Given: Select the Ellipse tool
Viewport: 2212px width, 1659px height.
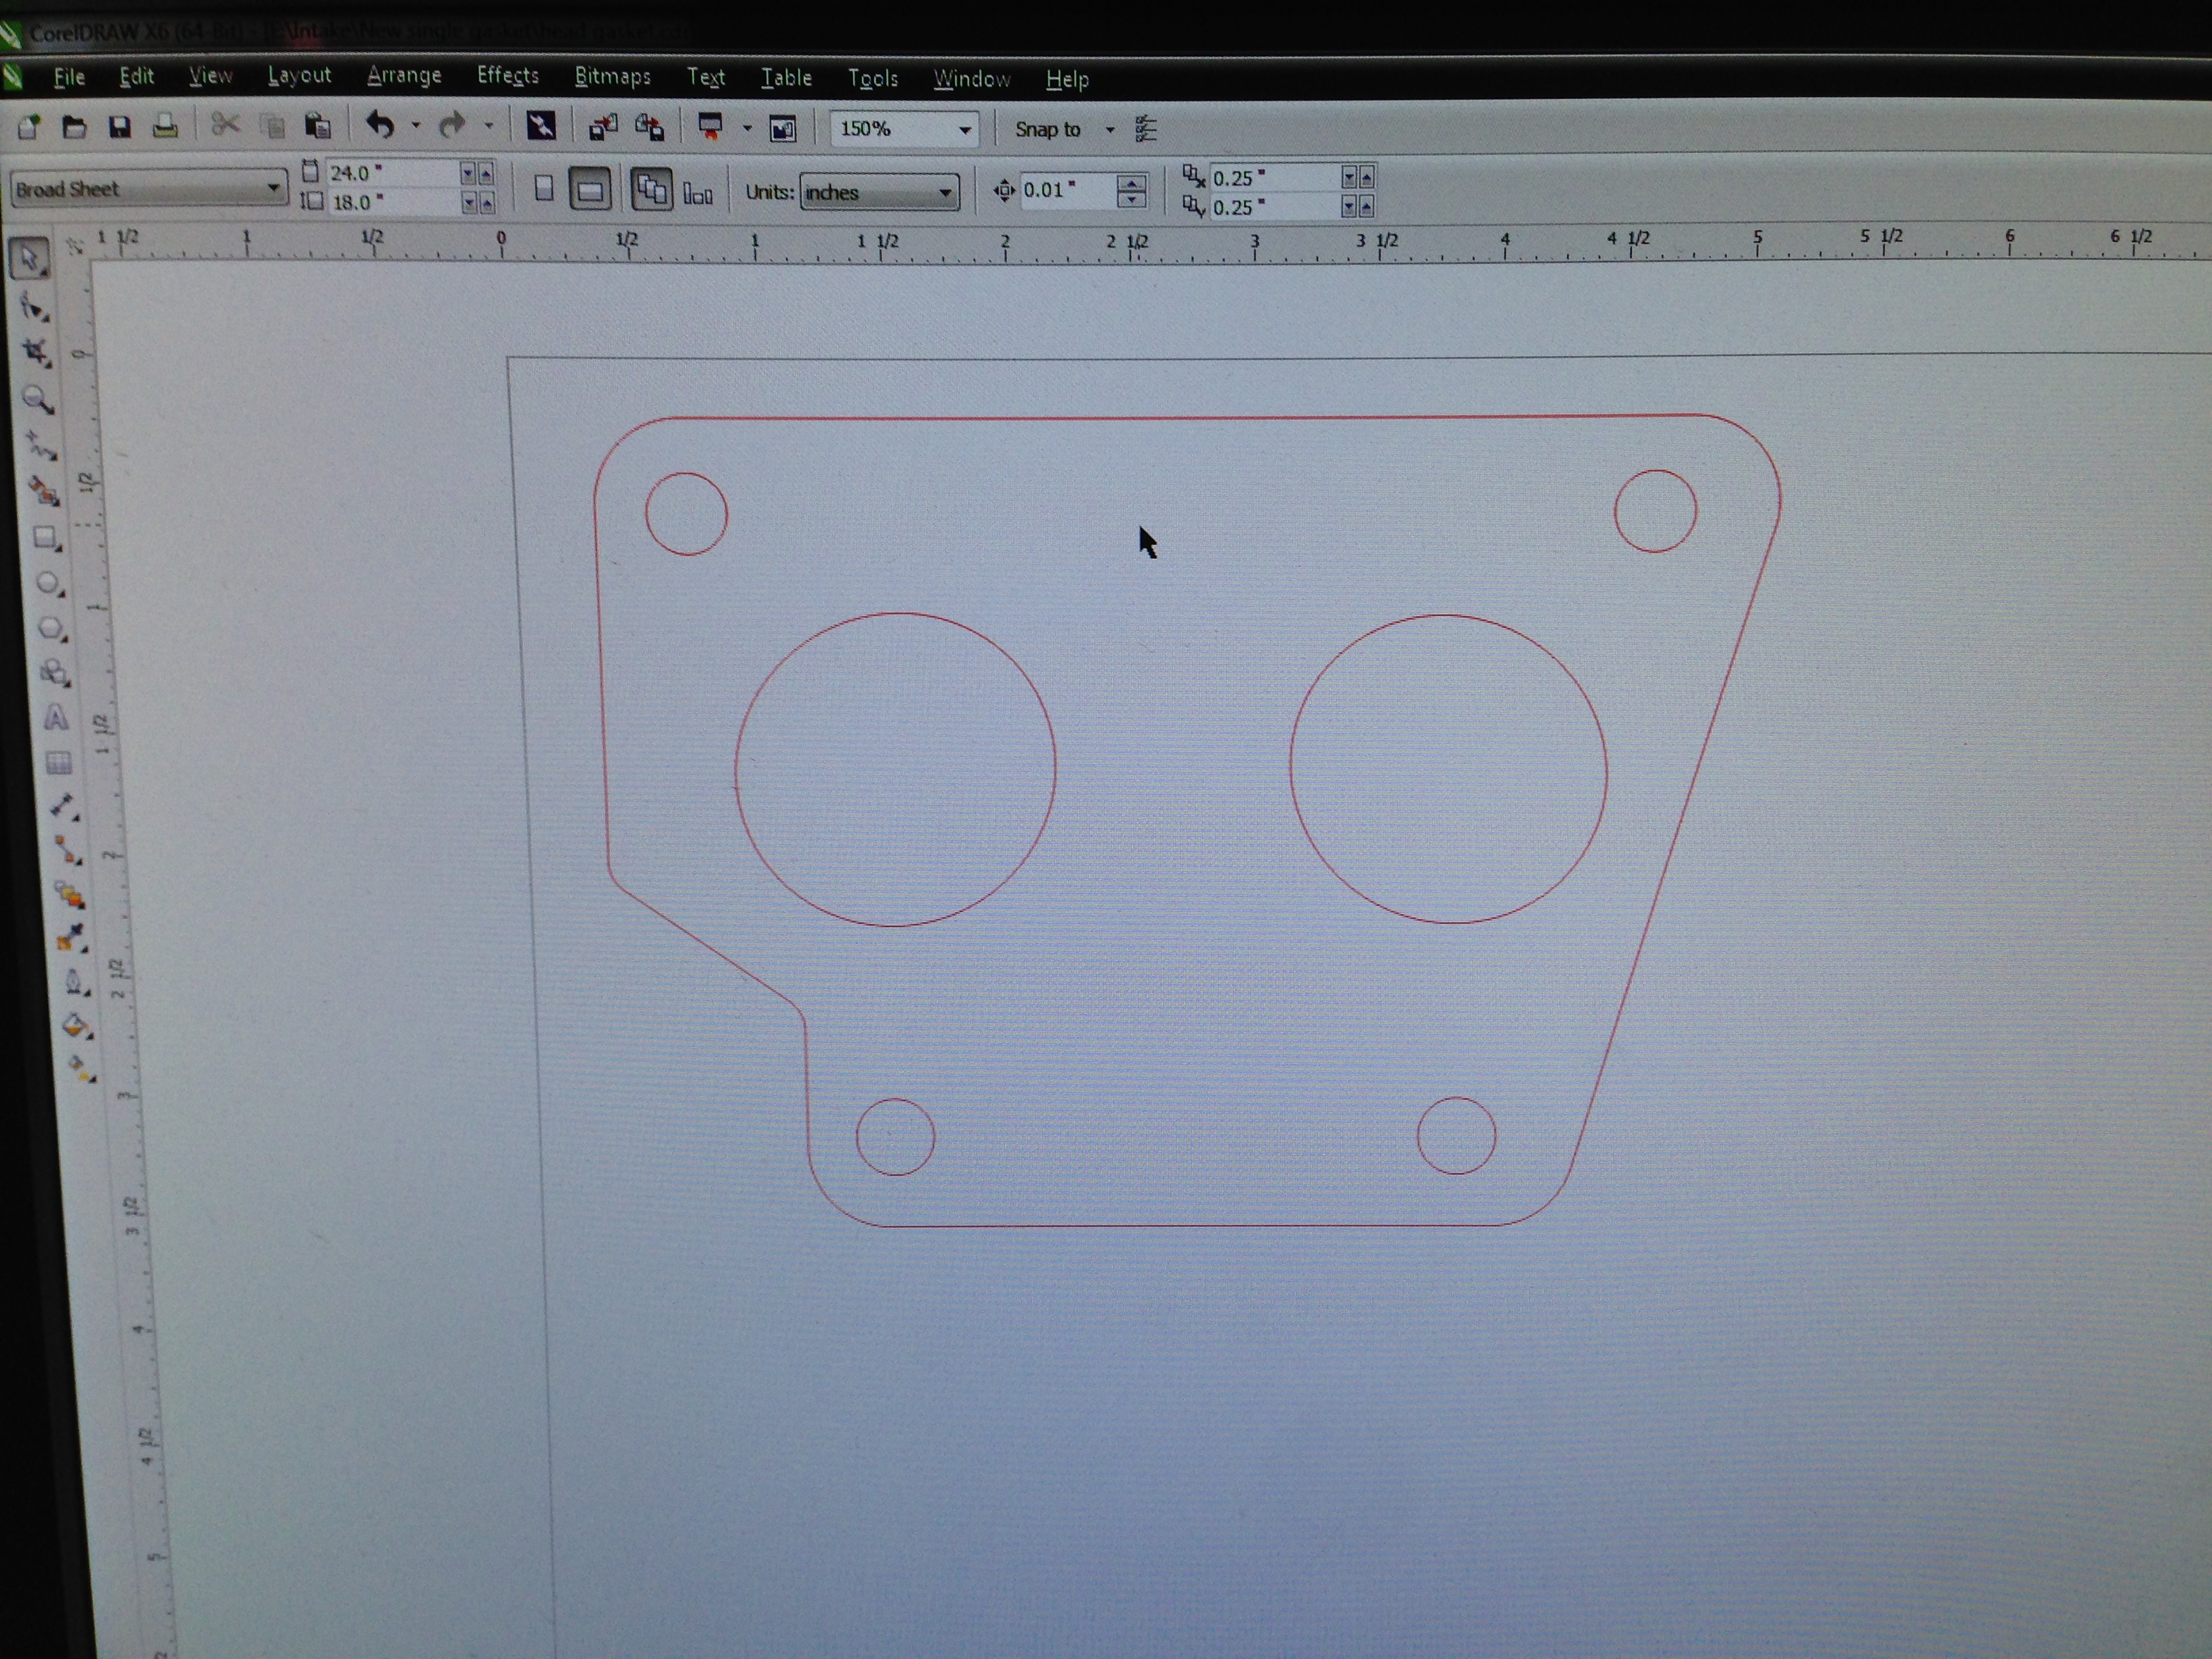Looking at the screenshot, I should (x=49, y=583).
